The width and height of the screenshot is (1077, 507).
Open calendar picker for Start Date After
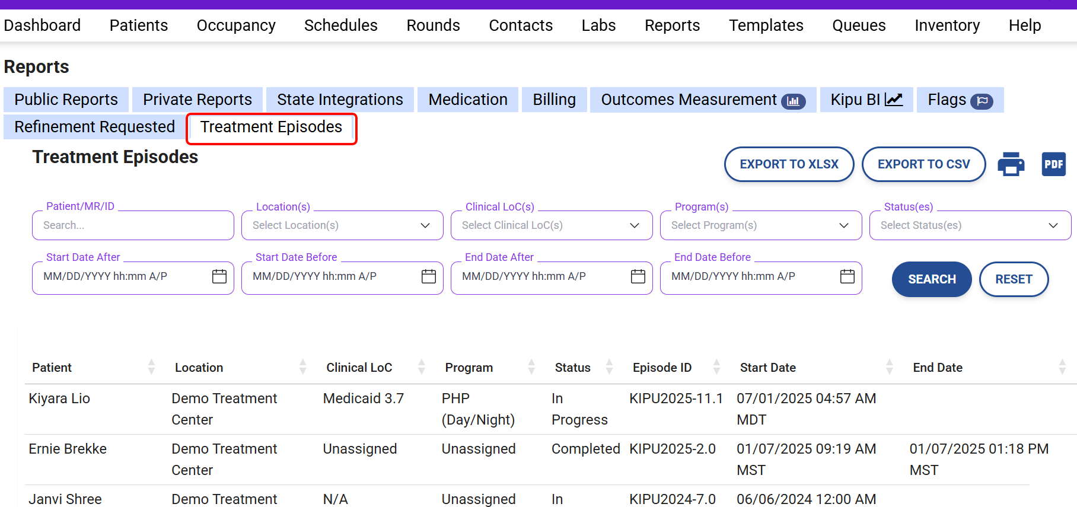(x=219, y=276)
